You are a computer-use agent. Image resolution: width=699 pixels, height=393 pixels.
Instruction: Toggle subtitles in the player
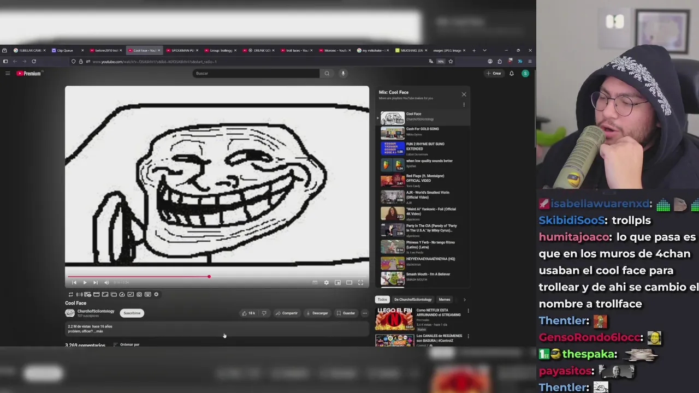pyautogui.click(x=315, y=283)
